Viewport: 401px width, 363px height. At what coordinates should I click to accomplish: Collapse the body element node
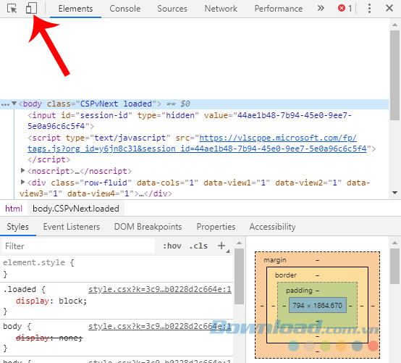pos(14,104)
